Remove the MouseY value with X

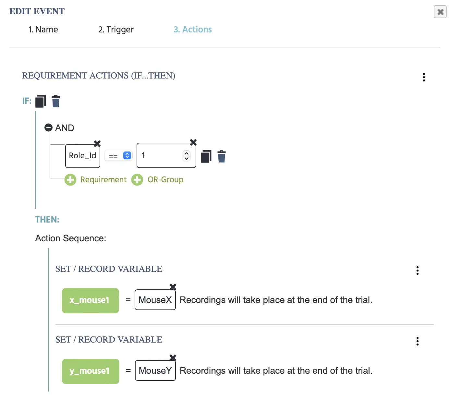point(173,357)
